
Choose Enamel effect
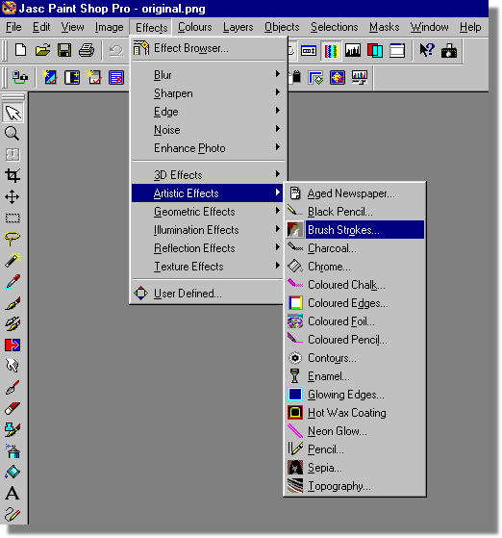tap(355, 376)
